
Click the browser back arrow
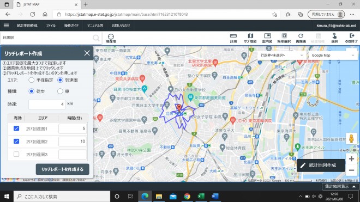(8, 14)
